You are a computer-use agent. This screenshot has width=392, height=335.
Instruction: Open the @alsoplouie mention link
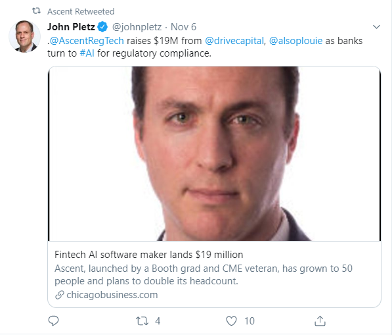point(295,41)
